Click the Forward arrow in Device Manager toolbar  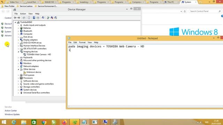19,18
